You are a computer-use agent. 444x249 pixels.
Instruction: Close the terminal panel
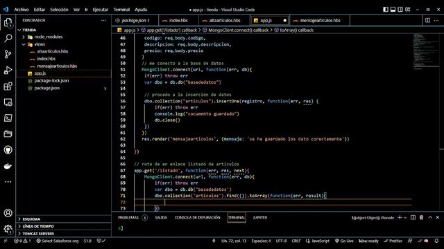[x=438, y=217]
